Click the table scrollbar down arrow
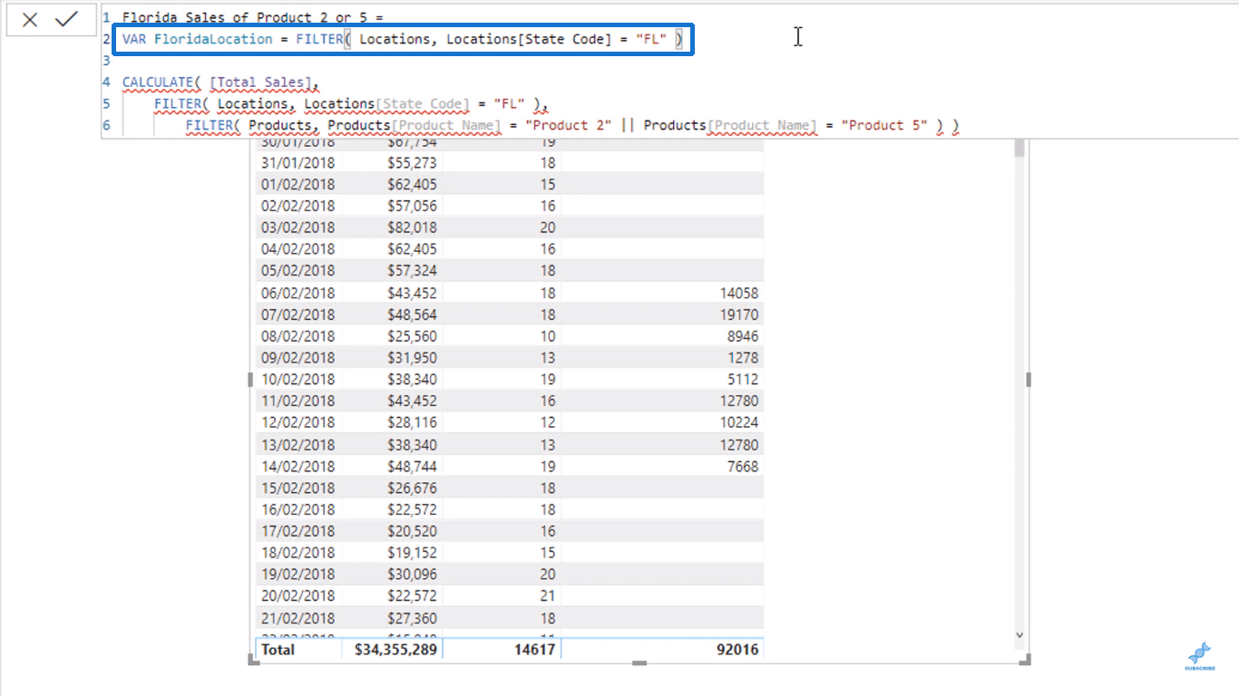This screenshot has width=1239, height=696. 1019,636
